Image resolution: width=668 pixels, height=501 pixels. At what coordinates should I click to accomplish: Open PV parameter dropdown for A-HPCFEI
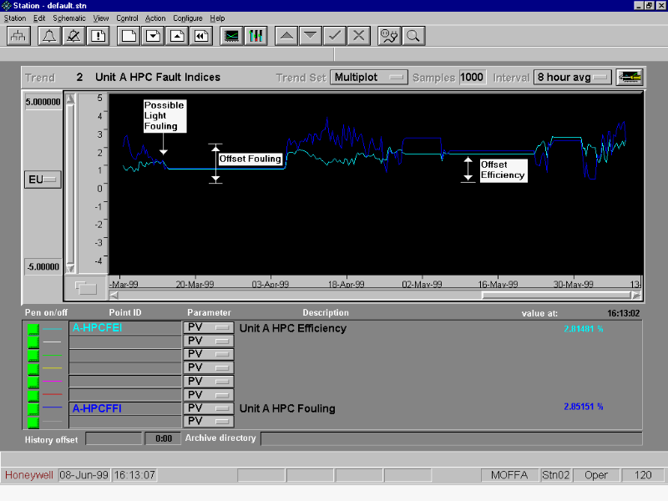click(x=208, y=328)
